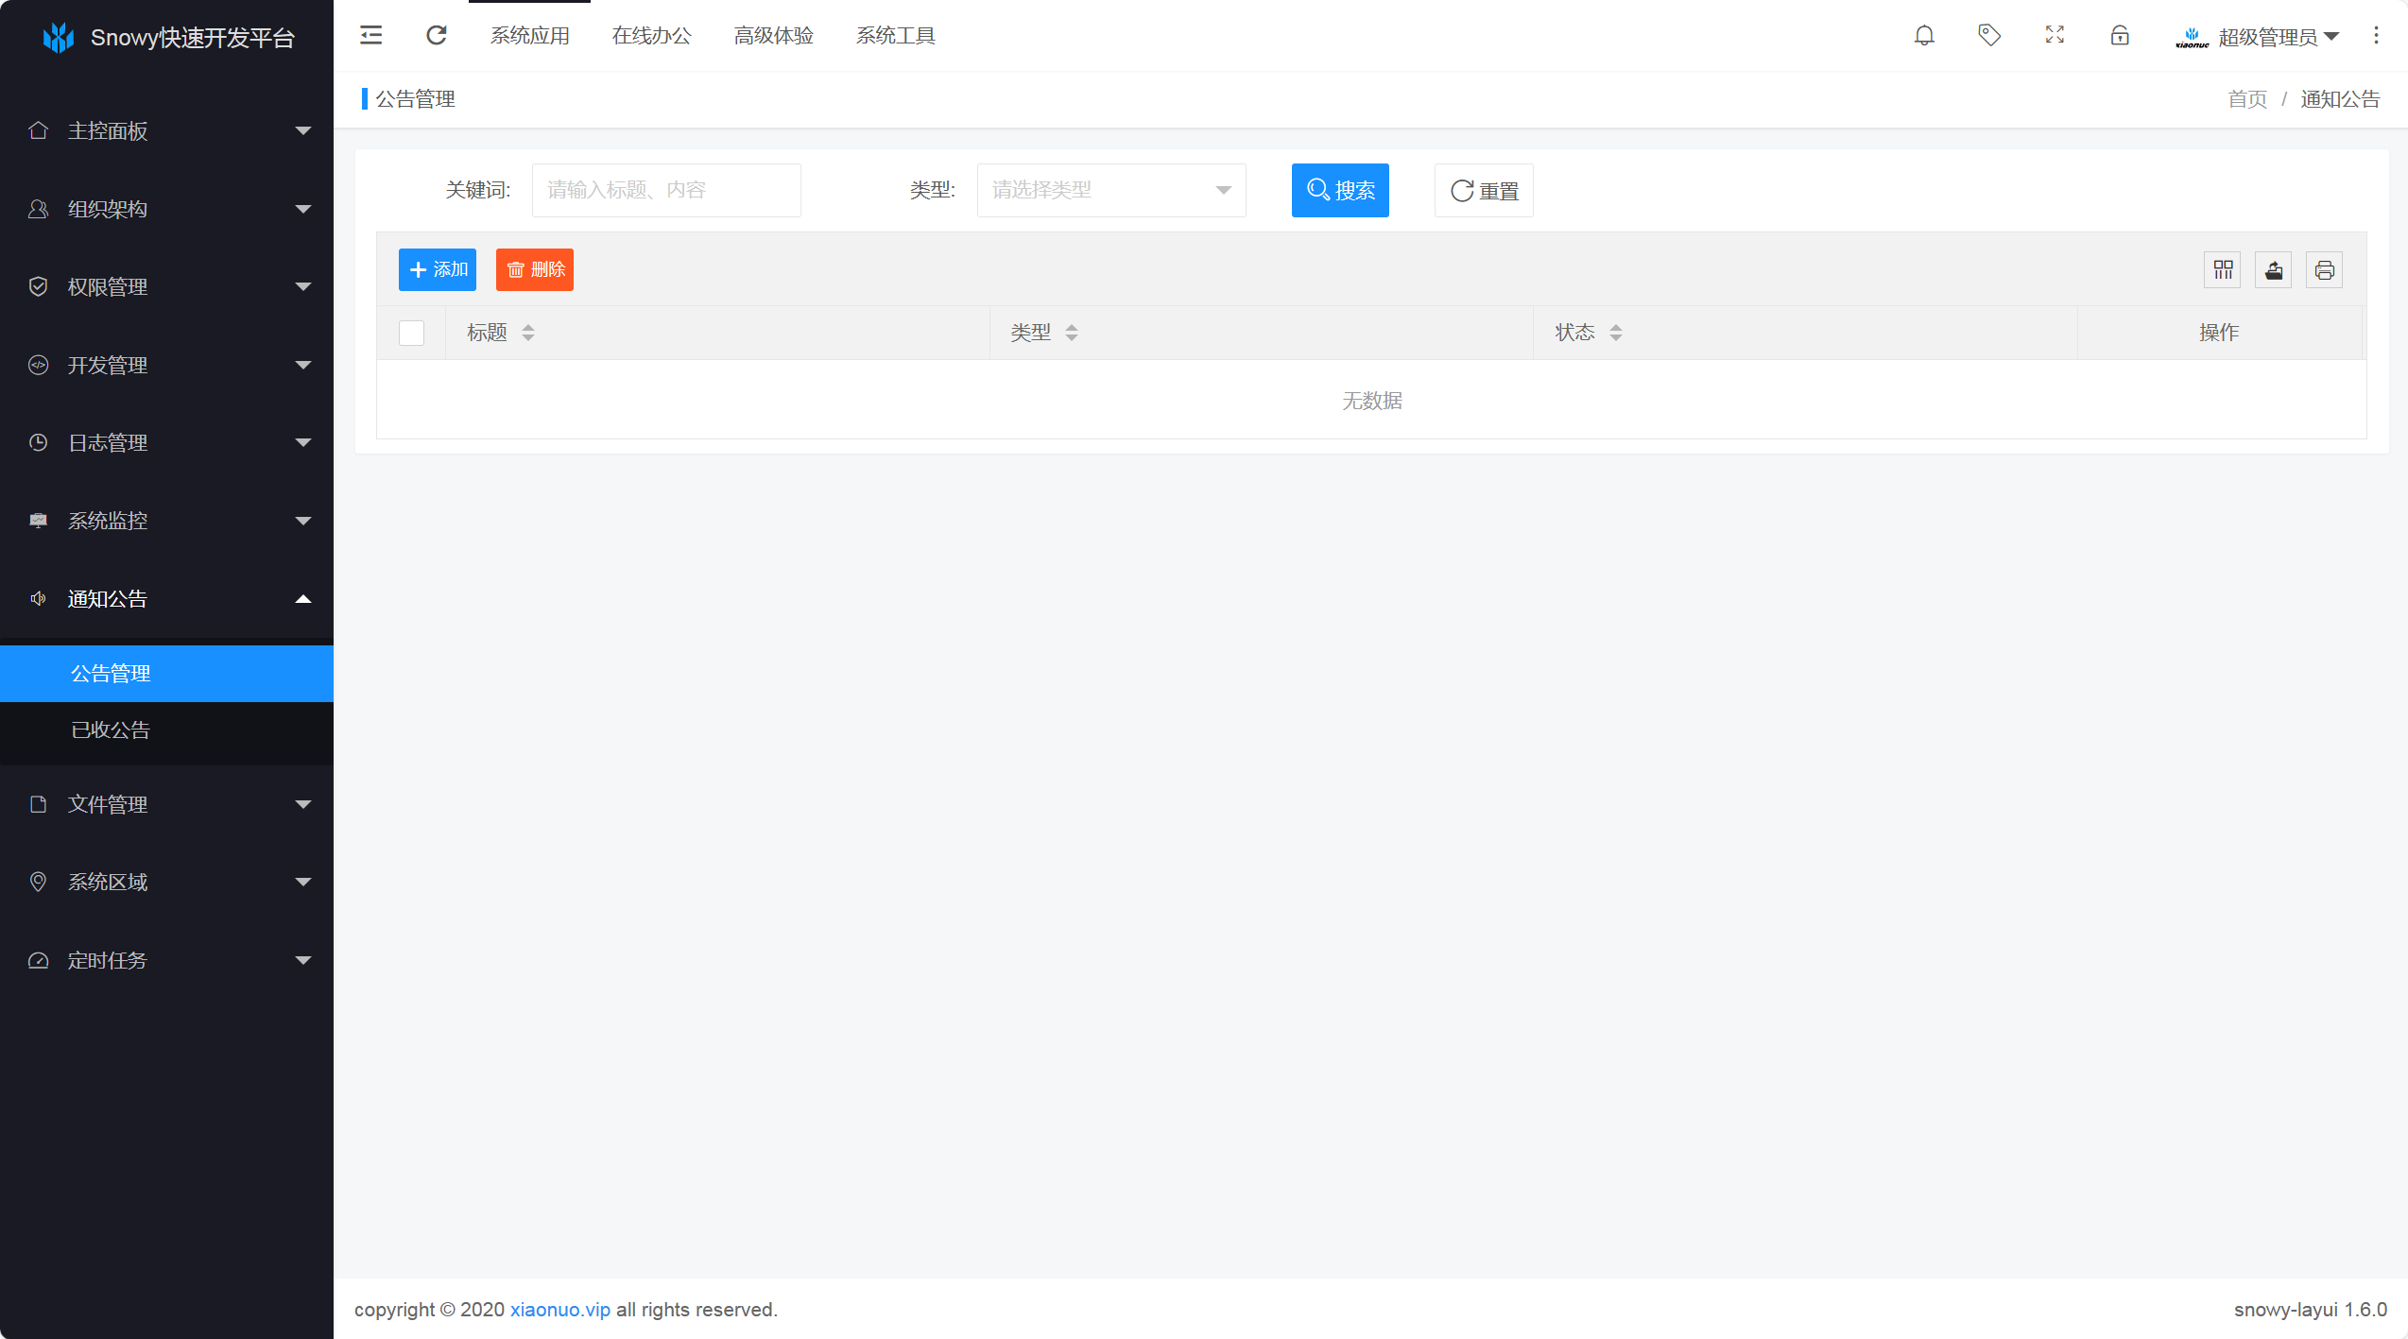Image resolution: width=2408 pixels, height=1339 pixels.
Task: Toggle fullscreen mode icon
Action: [x=2055, y=36]
